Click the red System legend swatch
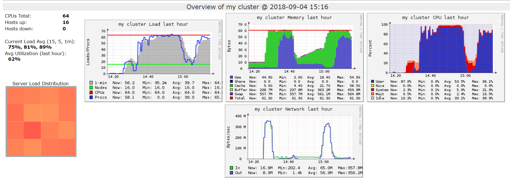The image size is (510, 184). [x=372, y=90]
